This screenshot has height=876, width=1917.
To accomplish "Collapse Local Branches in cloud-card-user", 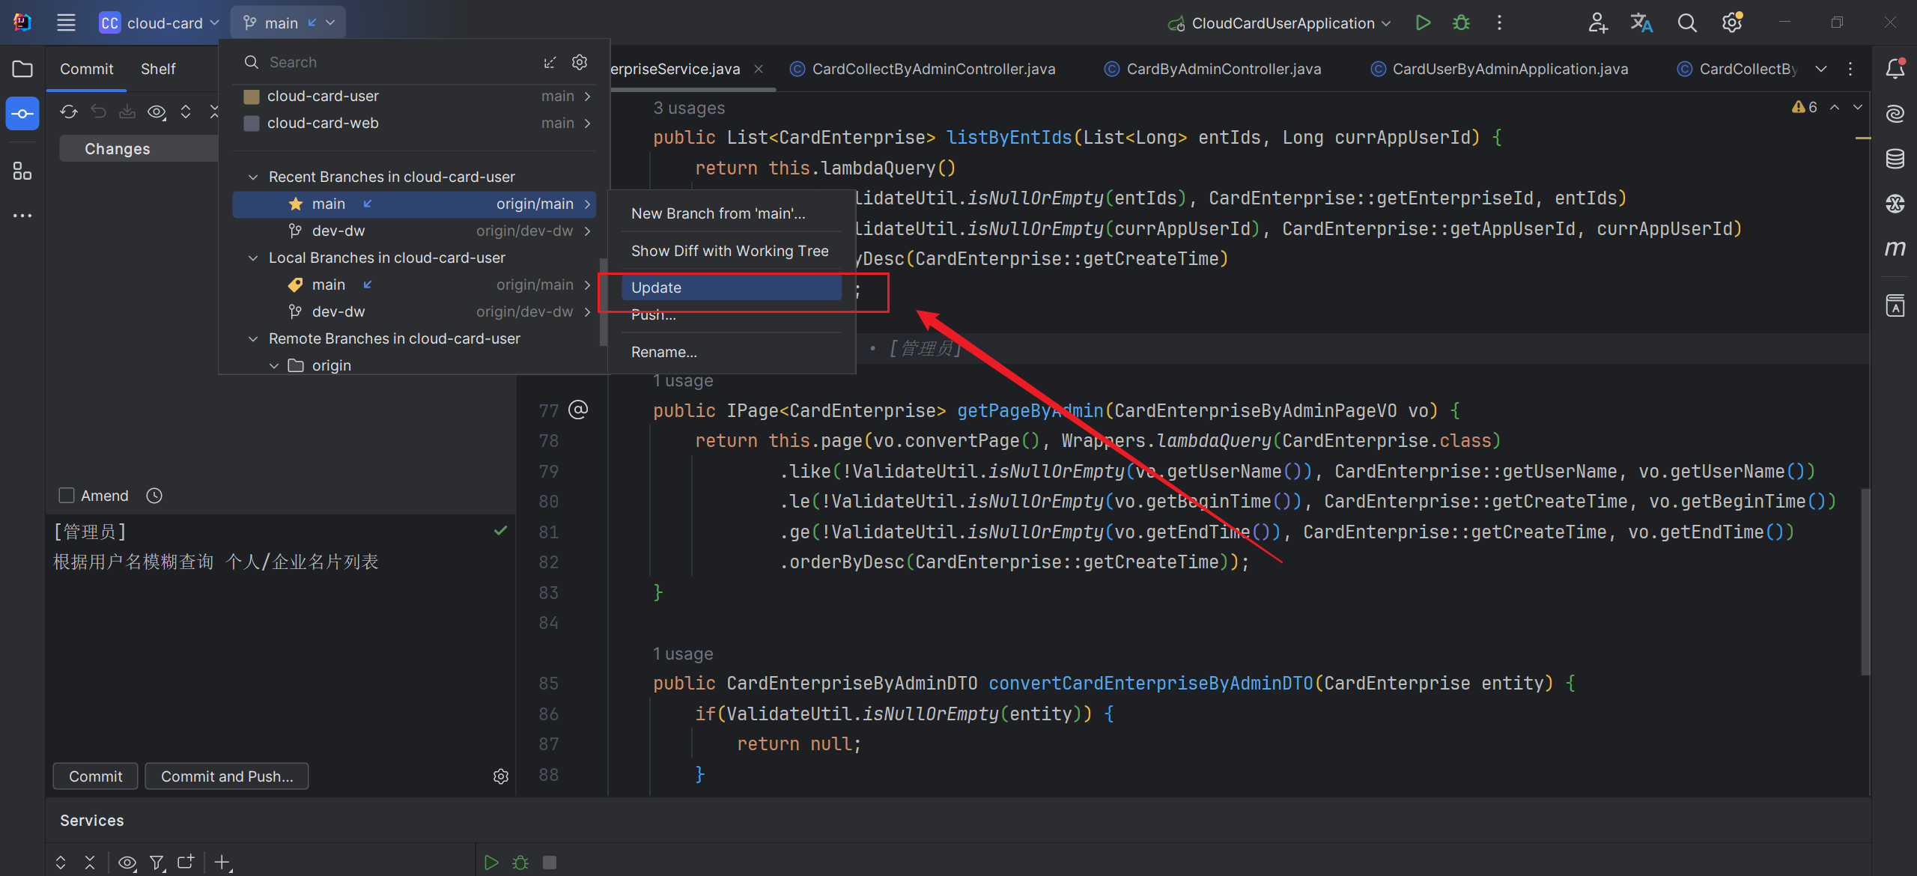I will [x=253, y=258].
